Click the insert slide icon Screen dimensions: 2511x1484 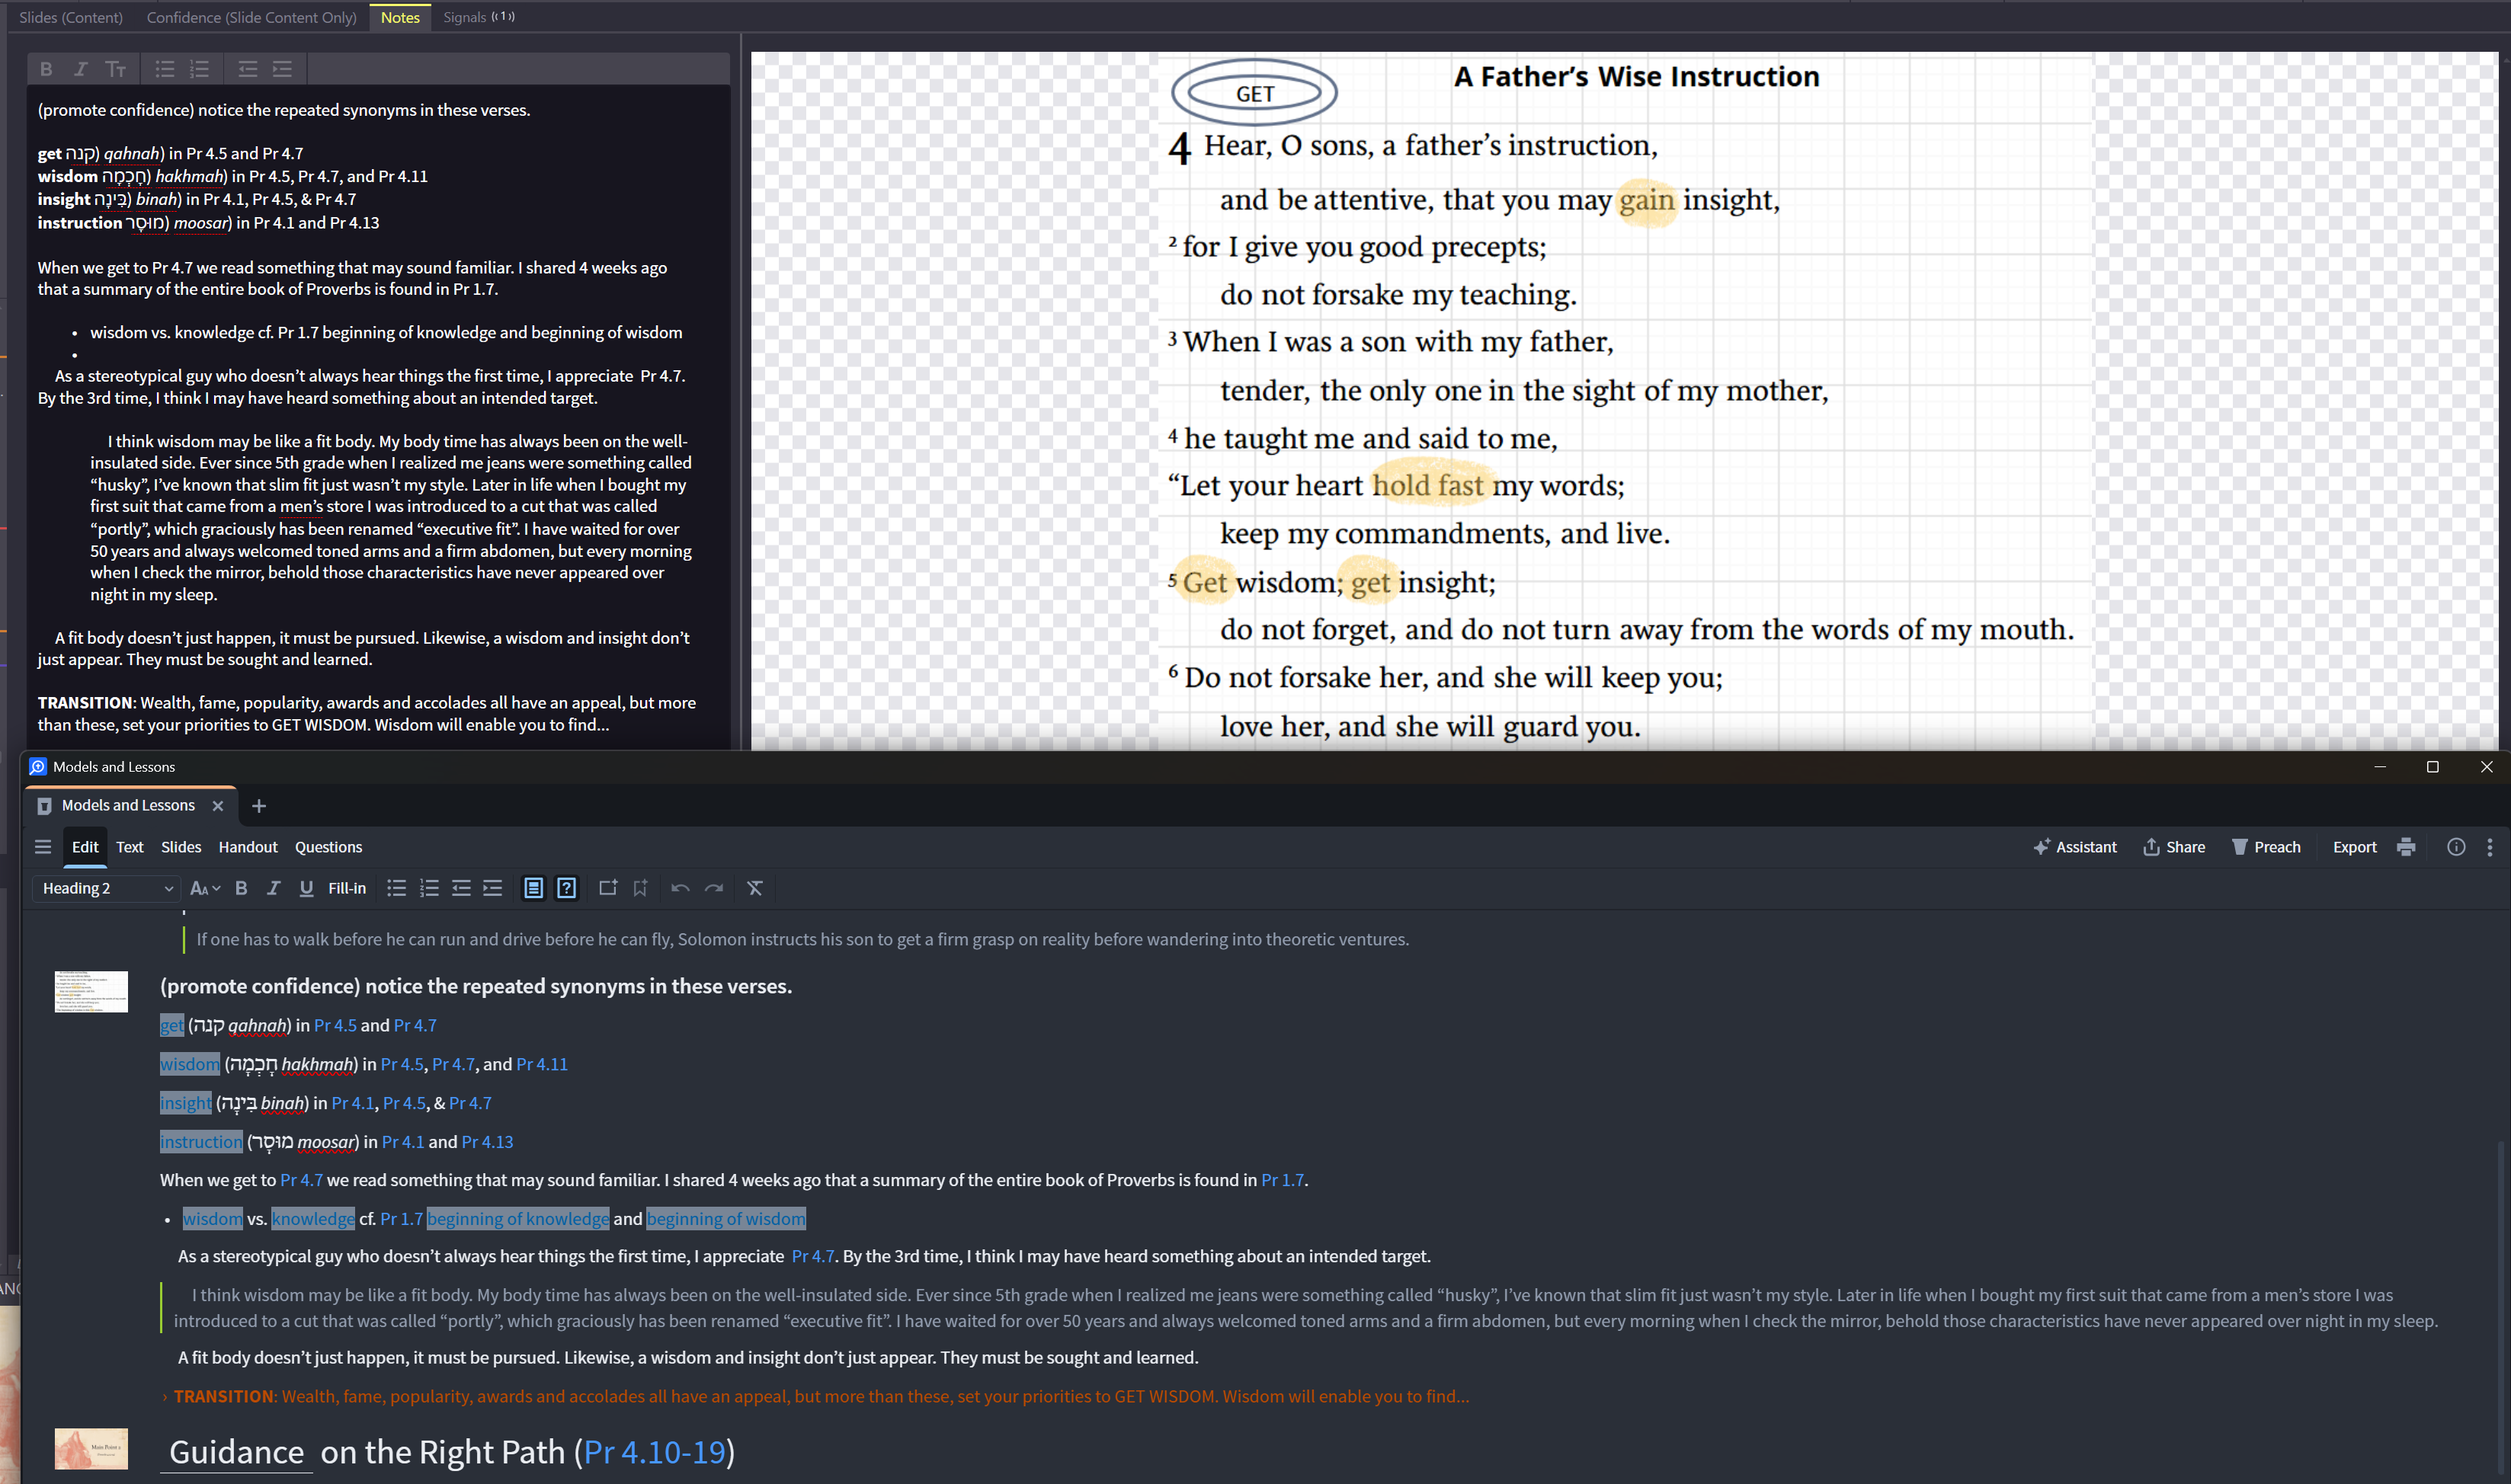607,888
